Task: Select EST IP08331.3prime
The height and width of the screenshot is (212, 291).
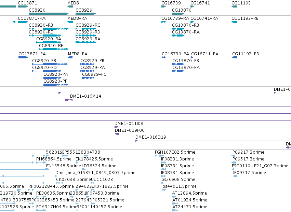Action: point(177,173)
